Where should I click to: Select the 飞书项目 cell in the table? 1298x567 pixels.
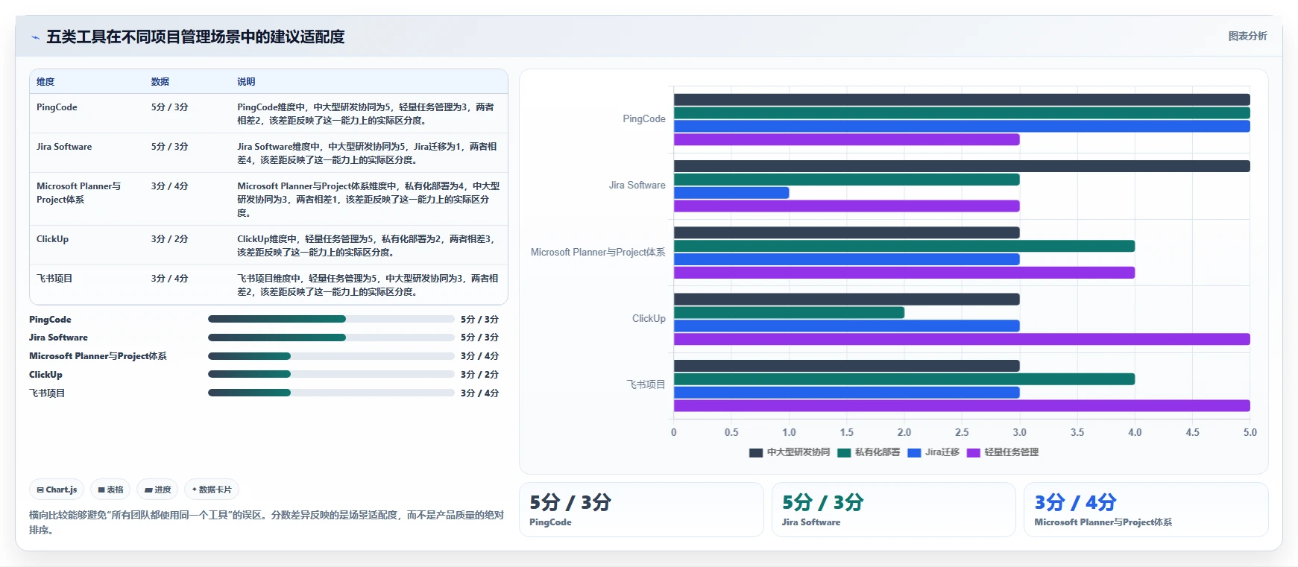click(54, 279)
